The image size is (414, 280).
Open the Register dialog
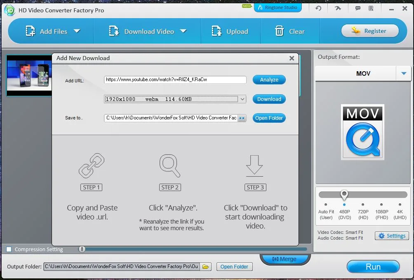(370, 31)
